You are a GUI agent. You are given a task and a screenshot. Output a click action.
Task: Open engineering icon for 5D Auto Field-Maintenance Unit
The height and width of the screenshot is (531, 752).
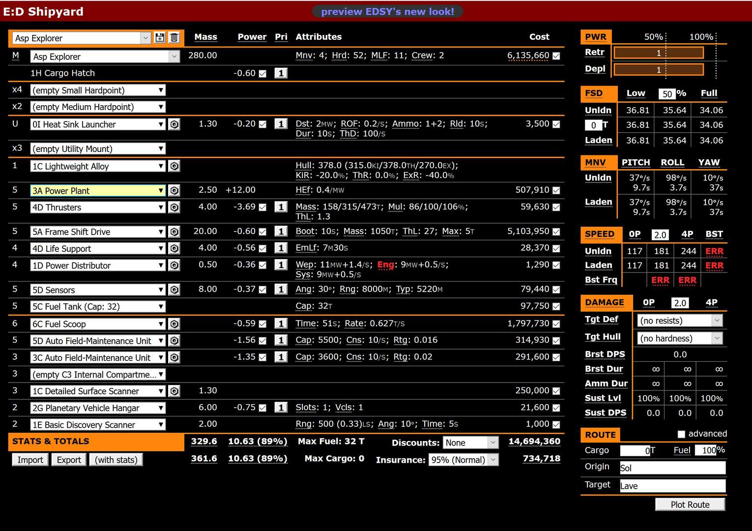(x=174, y=341)
